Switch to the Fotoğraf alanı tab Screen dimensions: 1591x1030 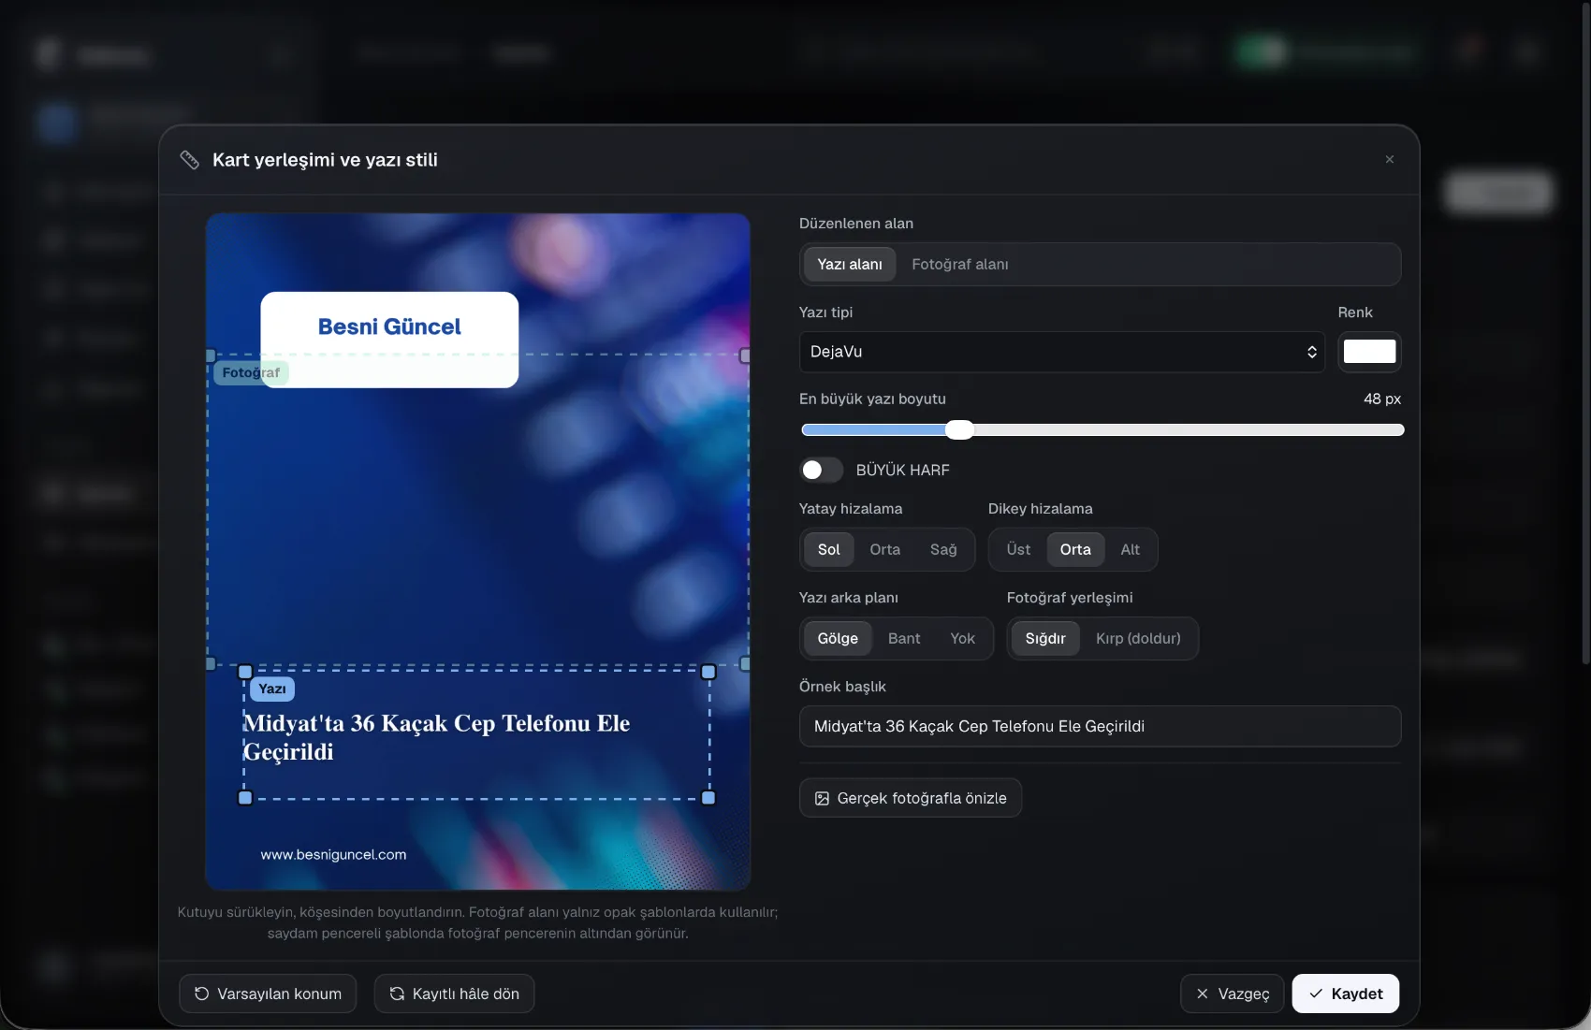coord(960,265)
